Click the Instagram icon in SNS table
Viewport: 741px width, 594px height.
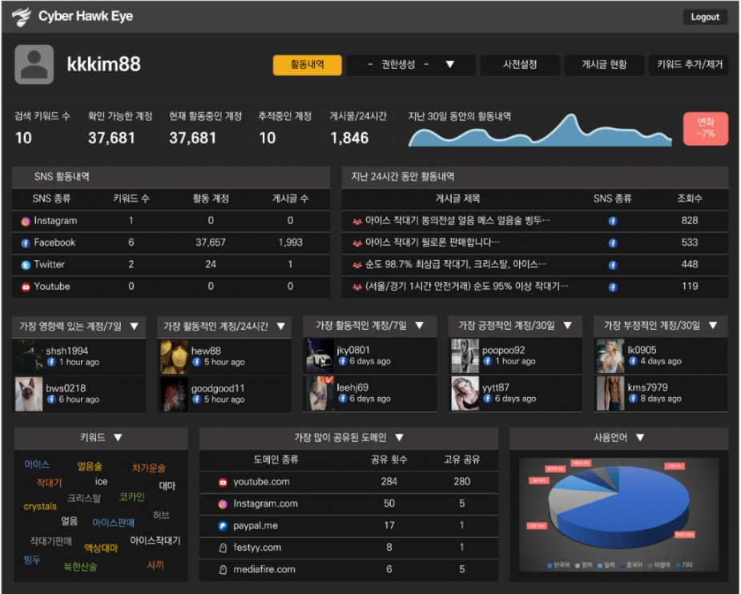click(26, 221)
